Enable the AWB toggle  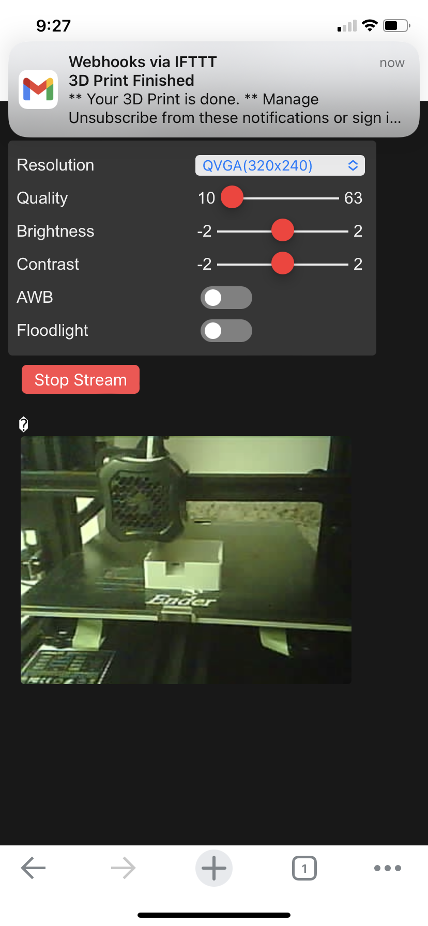pyautogui.click(x=226, y=298)
